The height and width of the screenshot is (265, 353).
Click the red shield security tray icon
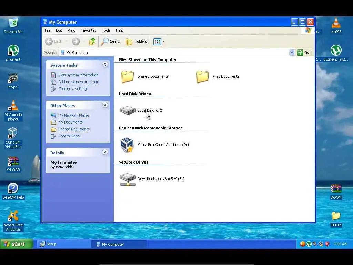tap(327, 244)
